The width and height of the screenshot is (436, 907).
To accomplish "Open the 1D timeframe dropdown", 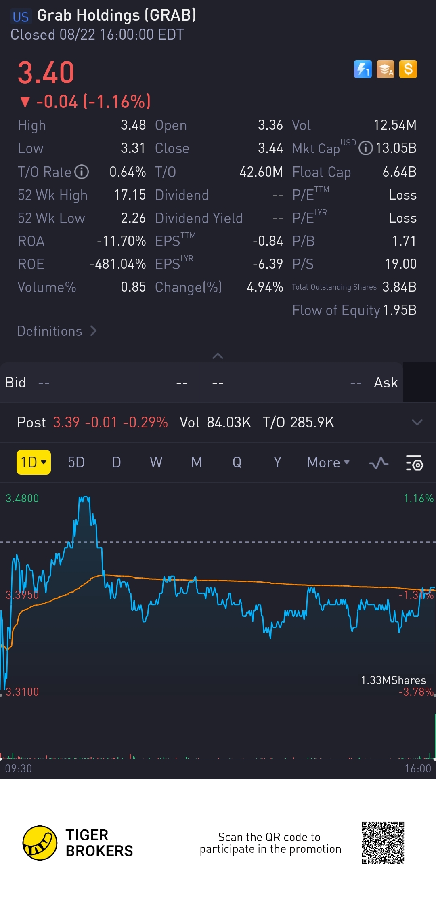I will tap(34, 462).
